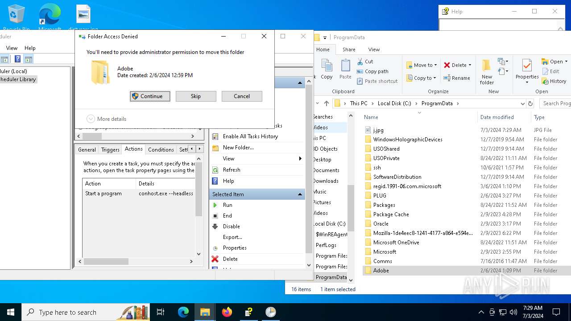Screen dimensions: 571x321
Task: Select the USOShared folder
Action: click(x=386, y=149)
